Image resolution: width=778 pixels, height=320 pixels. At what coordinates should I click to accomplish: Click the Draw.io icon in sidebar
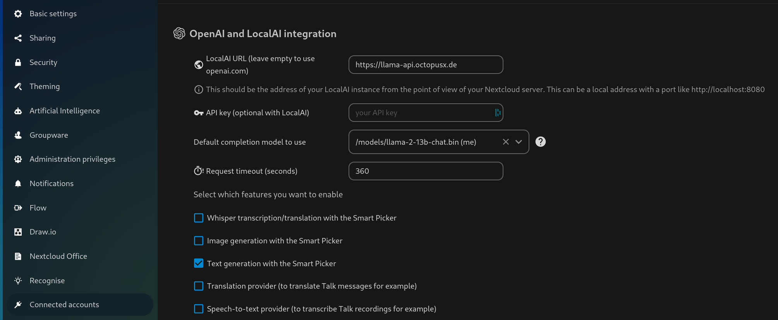(x=18, y=232)
